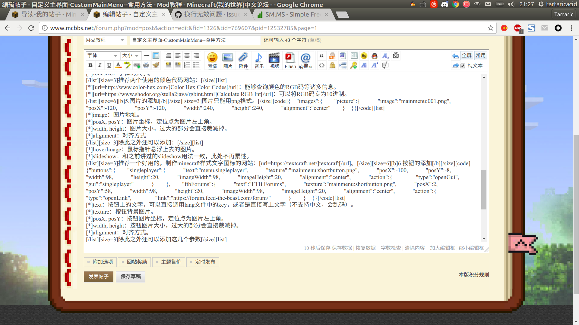Click the 字数检查 link
The width and height of the screenshot is (579, 325).
point(391,248)
